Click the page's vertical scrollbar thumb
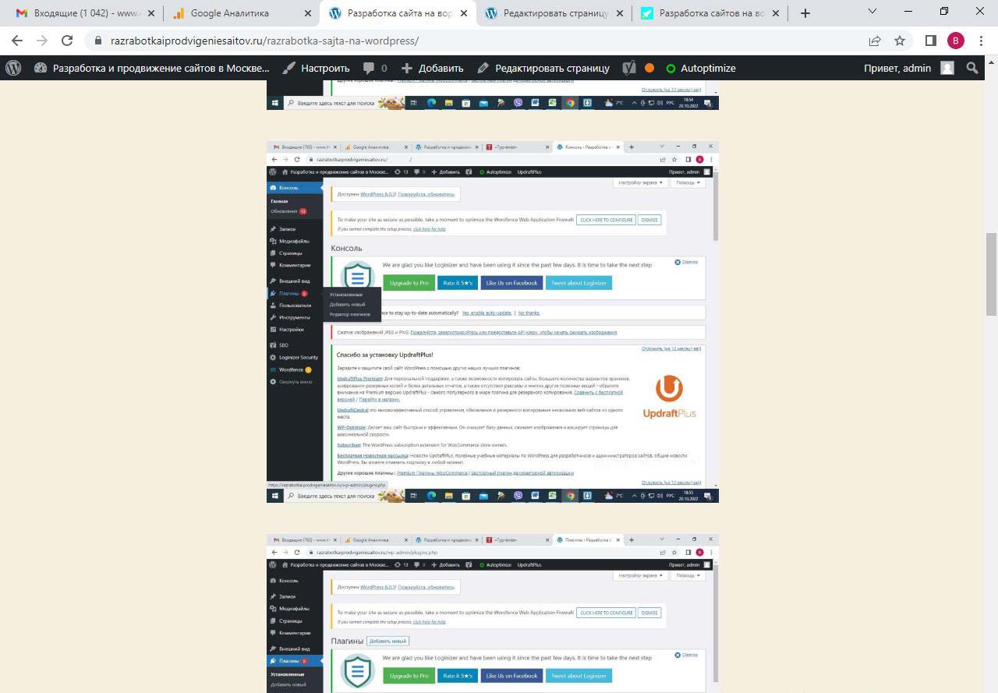 click(x=991, y=273)
